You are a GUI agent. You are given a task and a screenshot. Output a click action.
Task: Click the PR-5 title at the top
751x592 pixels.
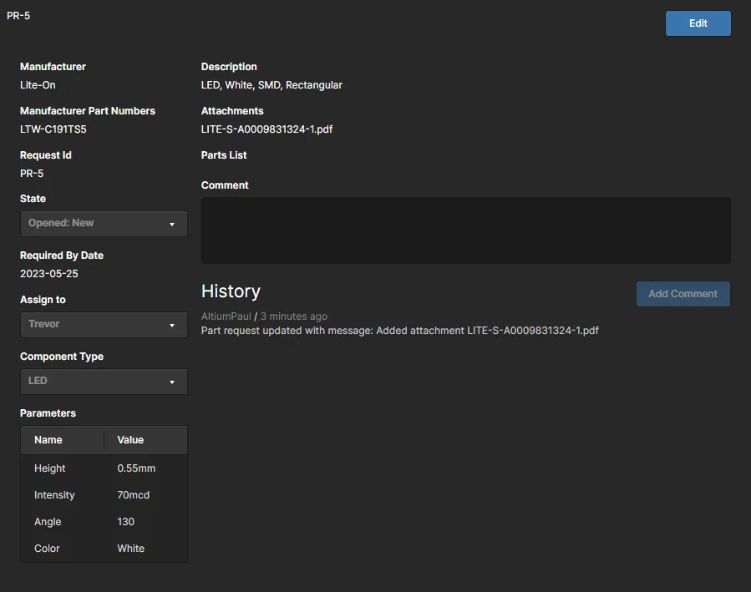click(18, 15)
